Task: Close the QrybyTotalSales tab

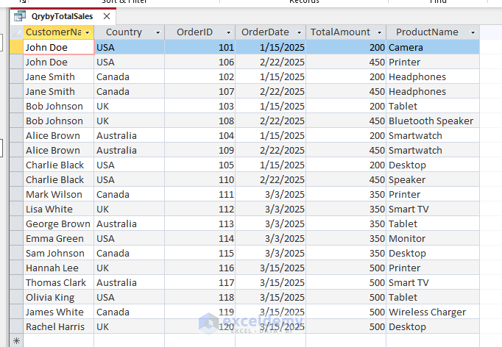Action: 107,16
